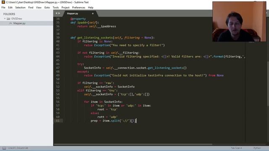Open the Preferences menu
Viewport: 269px width, 151px height.
[x=79, y=8]
